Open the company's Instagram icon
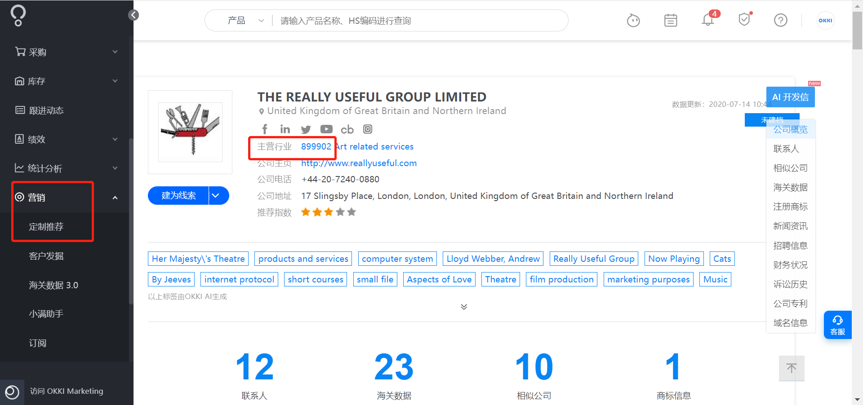This screenshot has height=405, width=863. (368, 129)
